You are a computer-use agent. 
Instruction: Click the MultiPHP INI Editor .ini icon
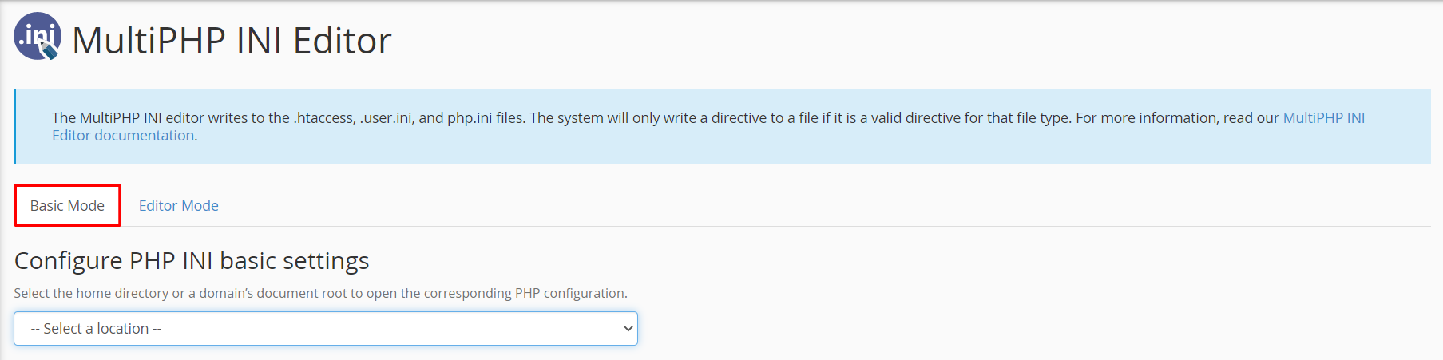(38, 36)
